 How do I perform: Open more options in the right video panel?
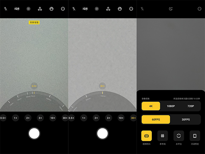pos(199,9)
